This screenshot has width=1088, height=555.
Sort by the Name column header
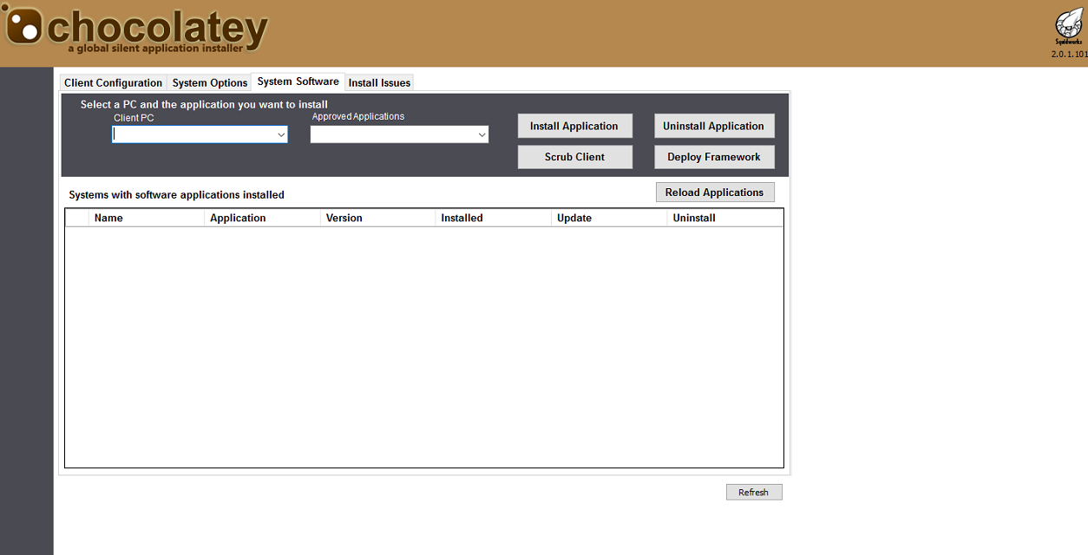click(146, 219)
